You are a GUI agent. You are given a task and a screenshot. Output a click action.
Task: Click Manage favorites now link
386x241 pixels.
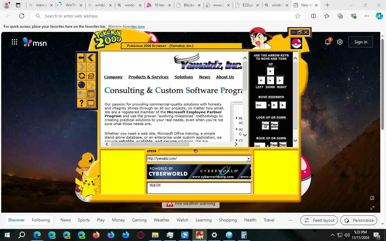126,27
